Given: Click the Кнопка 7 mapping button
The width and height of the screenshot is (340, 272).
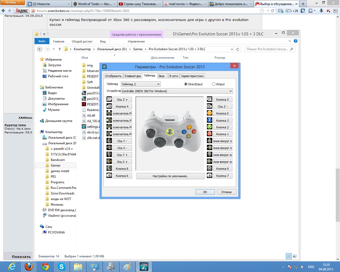Looking at the screenshot, I should (x=223, y=176).
